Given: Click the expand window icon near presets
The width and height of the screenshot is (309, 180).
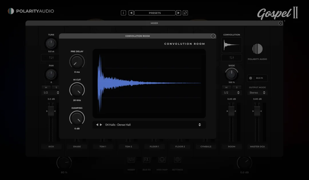Looking at the screenshot, I should coord(185,13).
